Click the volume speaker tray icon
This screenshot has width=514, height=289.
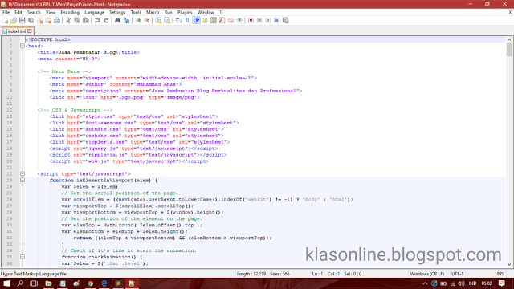[x=461, y=283]
